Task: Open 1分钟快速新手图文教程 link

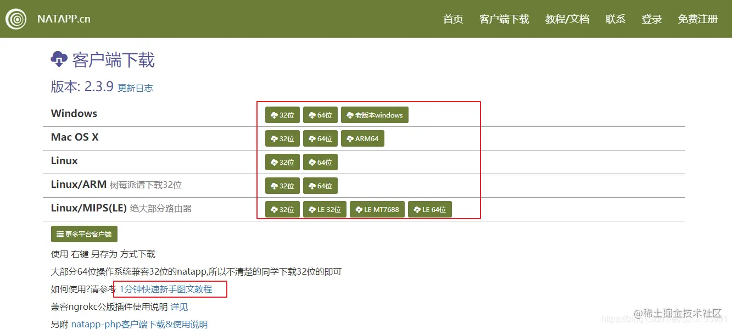Action: 166,289
